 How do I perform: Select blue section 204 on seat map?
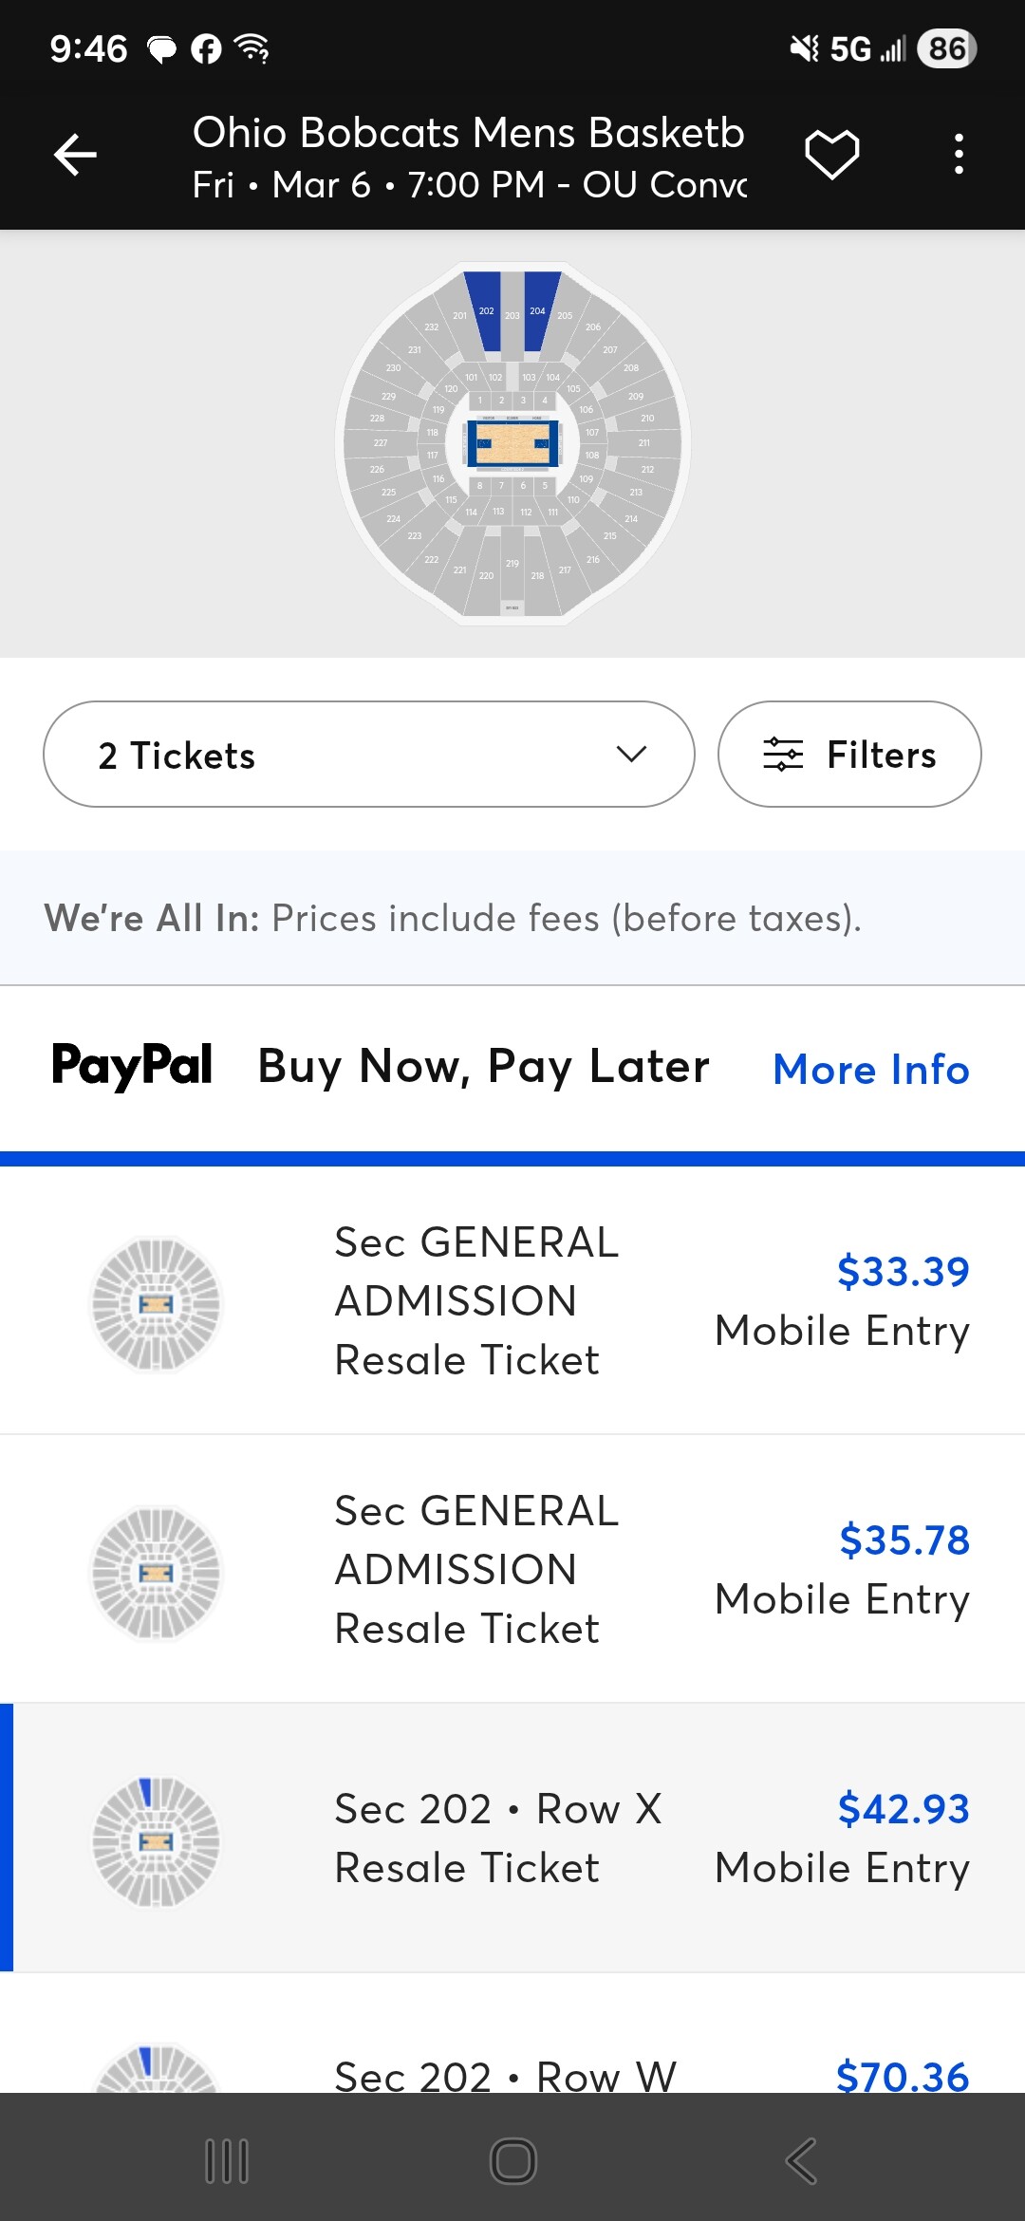click(x=538, y=309)
